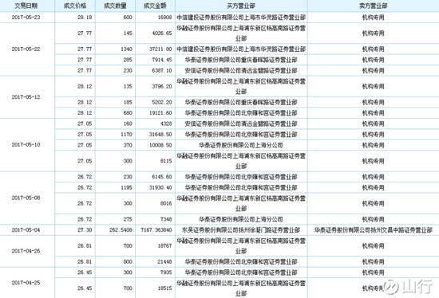This screenshot has width=439, height=298.
Task: Click the buyer cell in the 16908 row
Action: click(x=241, y=18)
